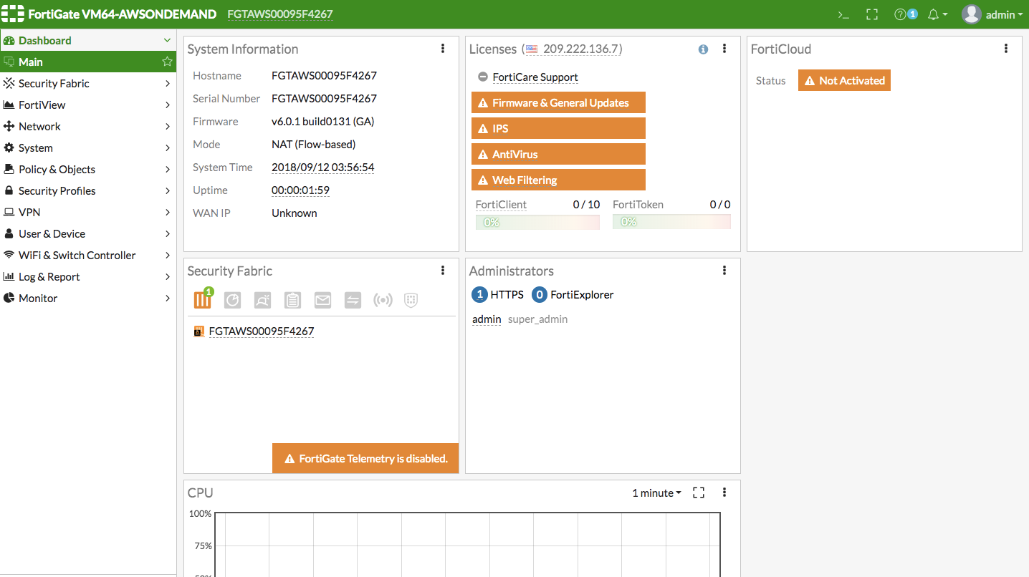This screenshot has width=1029, height=577.
Task: Mark Main dashboard as favorite star
Action: pos(167,62)
